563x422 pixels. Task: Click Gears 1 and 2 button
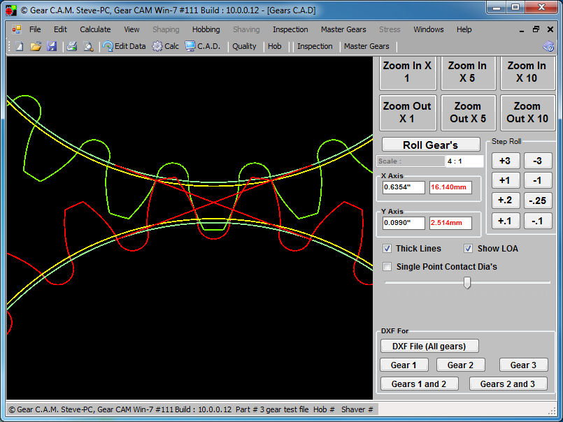[420, 384]
